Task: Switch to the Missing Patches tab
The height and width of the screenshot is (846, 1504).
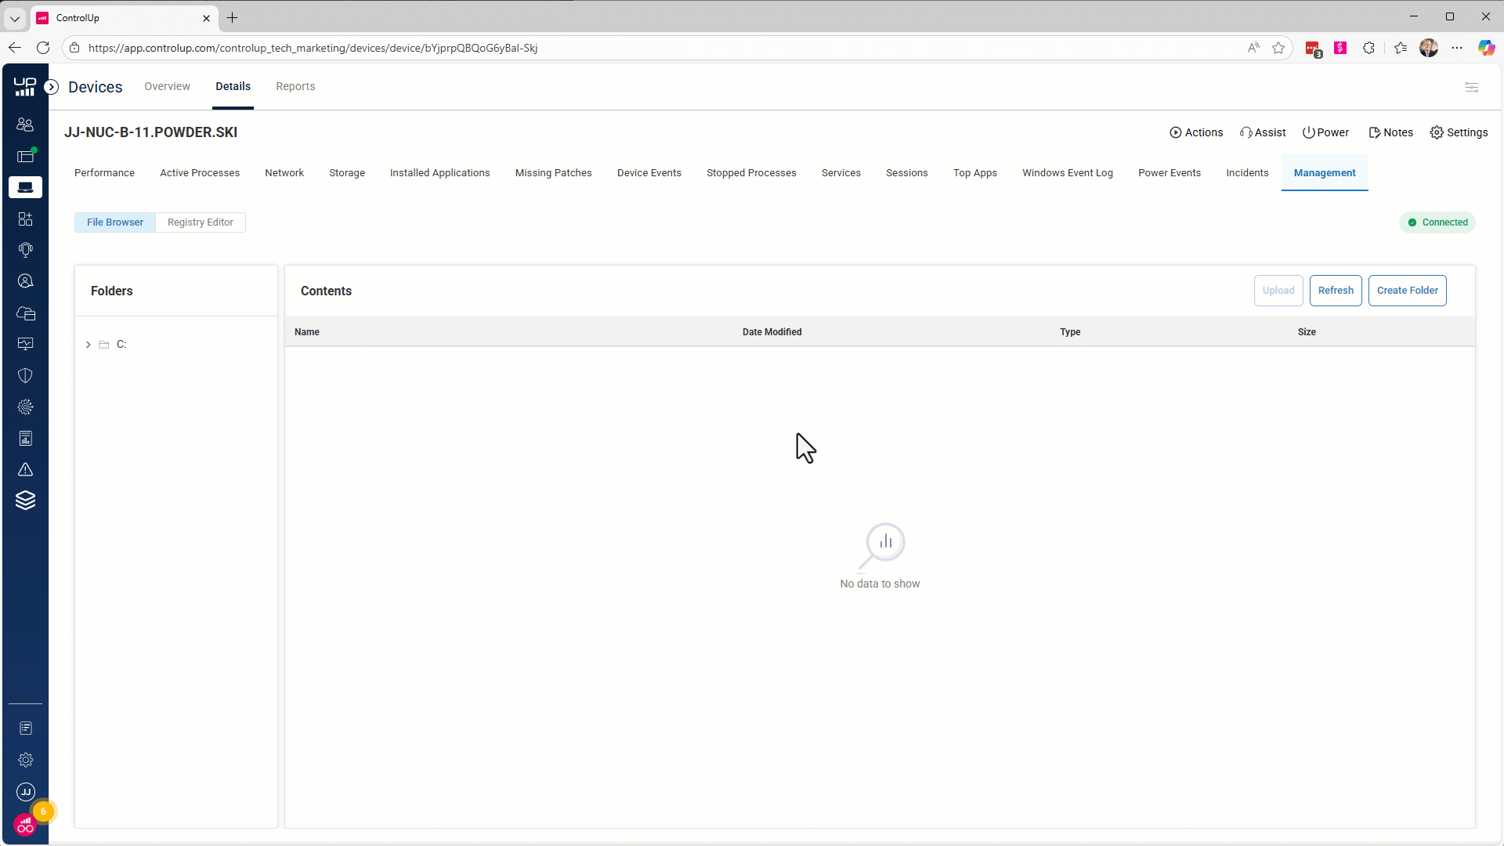Action: point(553,172)
